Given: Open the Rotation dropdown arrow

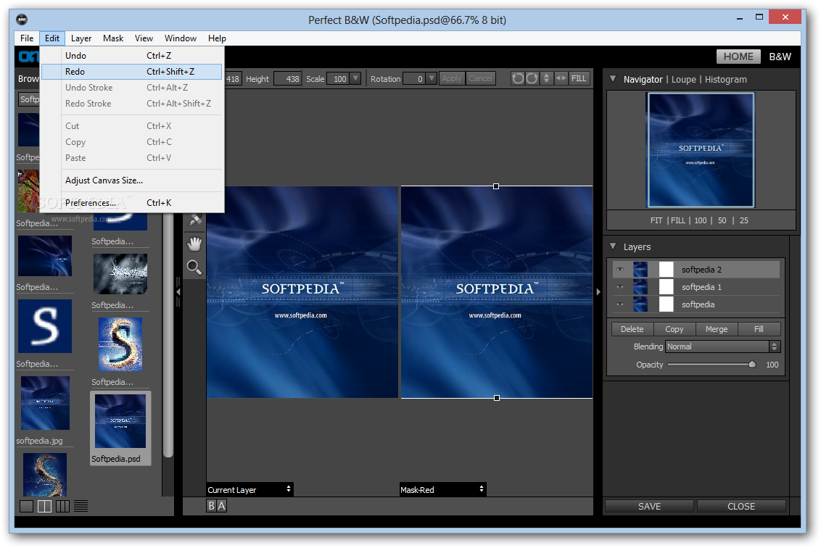Looking at the screenshot, I should pos(432,78).
